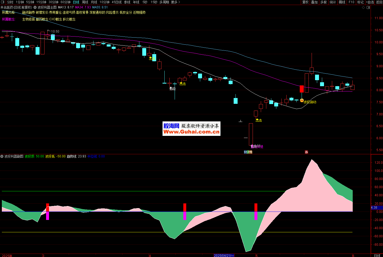Select the 1分钟 period

20,2
